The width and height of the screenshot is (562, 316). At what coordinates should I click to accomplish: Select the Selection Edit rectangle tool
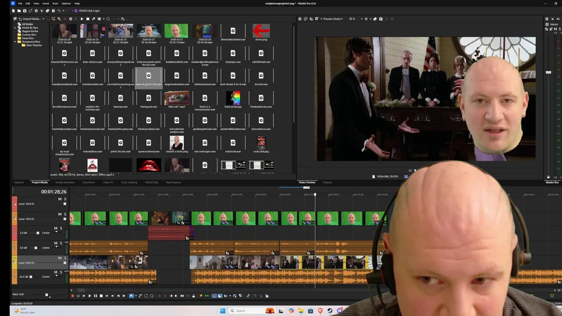click(146, 296)
